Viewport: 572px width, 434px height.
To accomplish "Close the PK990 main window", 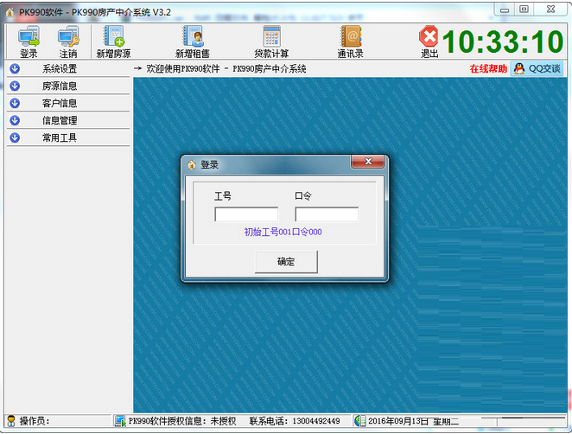I will (551, 10).
